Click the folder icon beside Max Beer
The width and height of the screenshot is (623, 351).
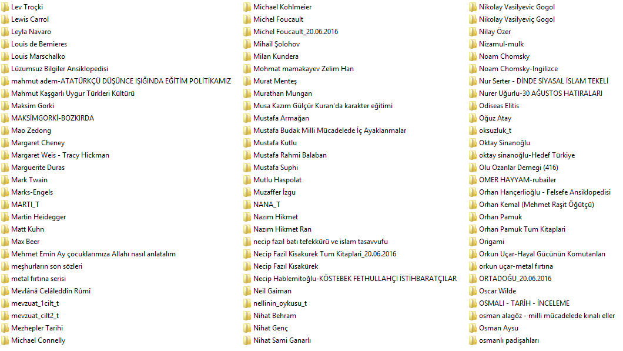(x=5, y=242)
